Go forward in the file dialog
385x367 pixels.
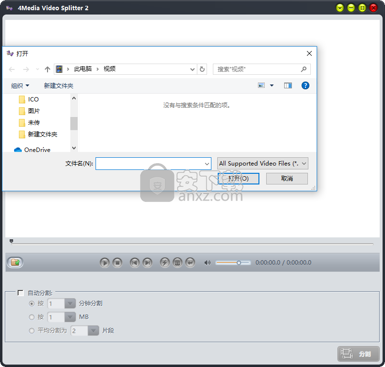(26, 69)
